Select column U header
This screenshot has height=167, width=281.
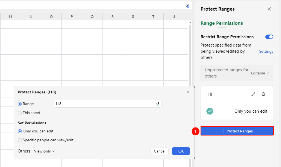(174, 17)
